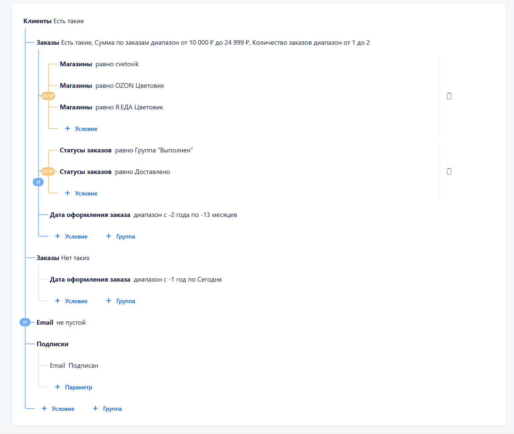Add top-level Группа at the bottom
Viewport: 514px width, 434px height.
tap(108, 409)
